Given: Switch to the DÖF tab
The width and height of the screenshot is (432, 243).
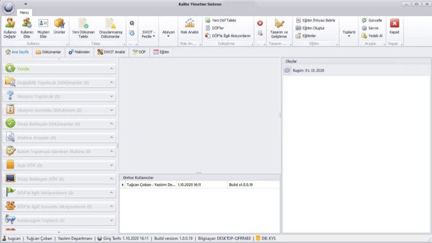Looking at the screenshot, I should point(139,52).
